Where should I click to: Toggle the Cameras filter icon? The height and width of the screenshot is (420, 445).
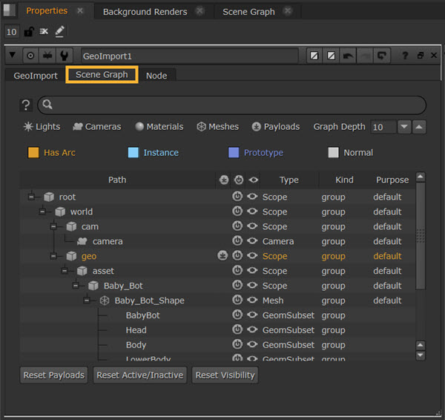coord(78,127)
